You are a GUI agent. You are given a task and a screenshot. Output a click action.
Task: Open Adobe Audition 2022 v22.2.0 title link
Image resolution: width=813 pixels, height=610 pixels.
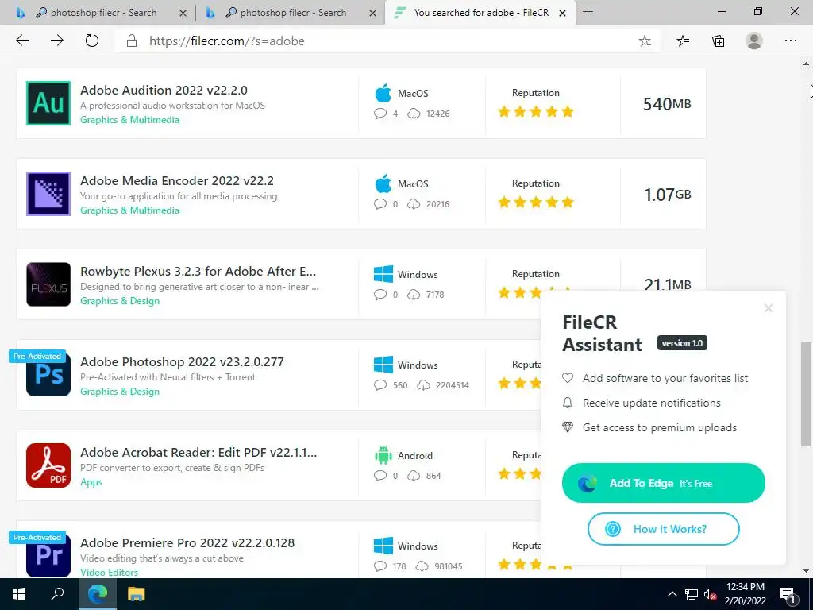(164, 90)
